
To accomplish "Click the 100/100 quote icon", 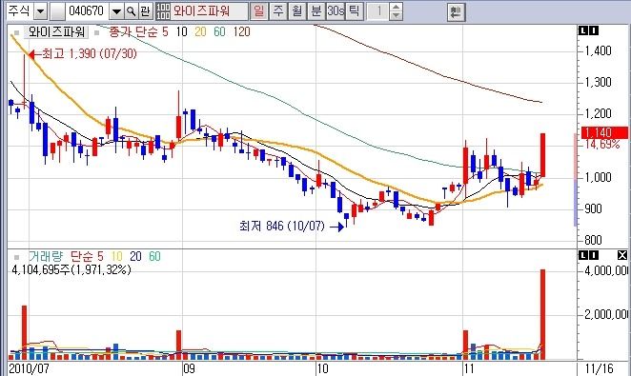I will (163, 10).
